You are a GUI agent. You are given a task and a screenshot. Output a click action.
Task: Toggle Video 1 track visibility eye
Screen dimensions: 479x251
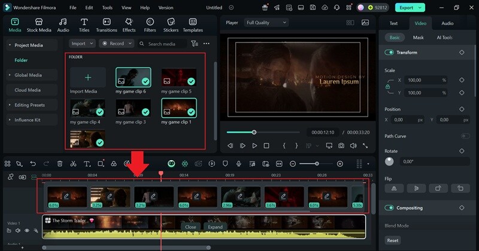pos(27,231)
